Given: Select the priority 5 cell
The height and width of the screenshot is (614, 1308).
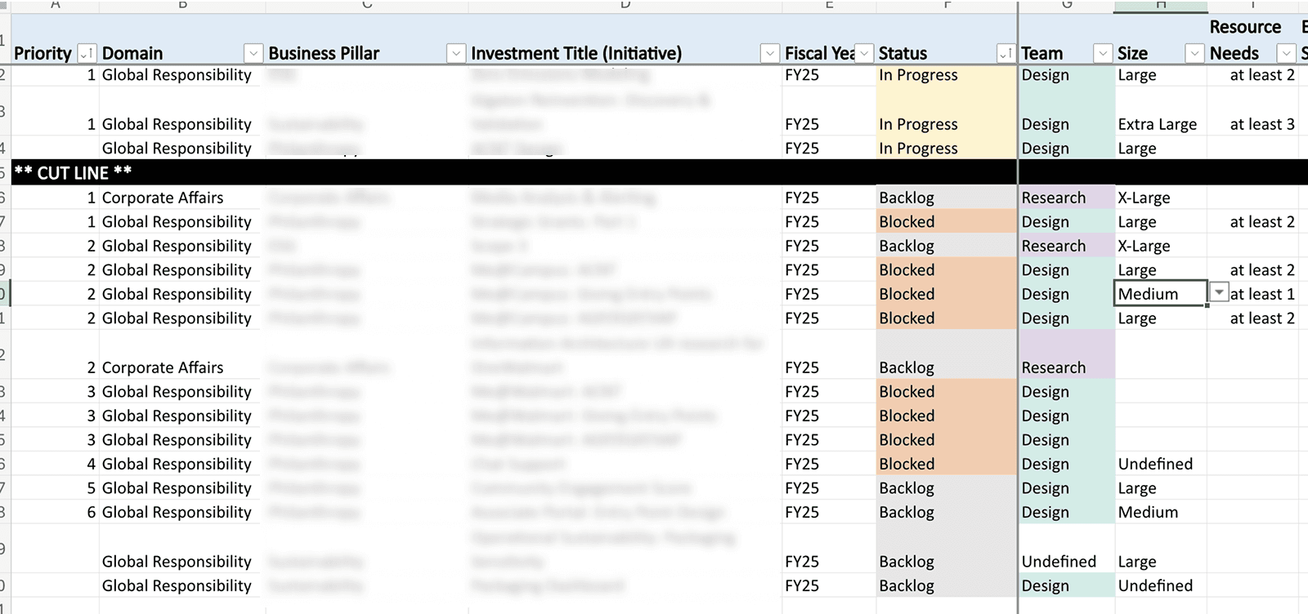Looking at the screenshot, I should click(55, 488).
